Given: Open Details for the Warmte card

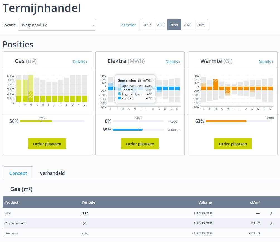Looking at the screenshot, I should 266,62.
